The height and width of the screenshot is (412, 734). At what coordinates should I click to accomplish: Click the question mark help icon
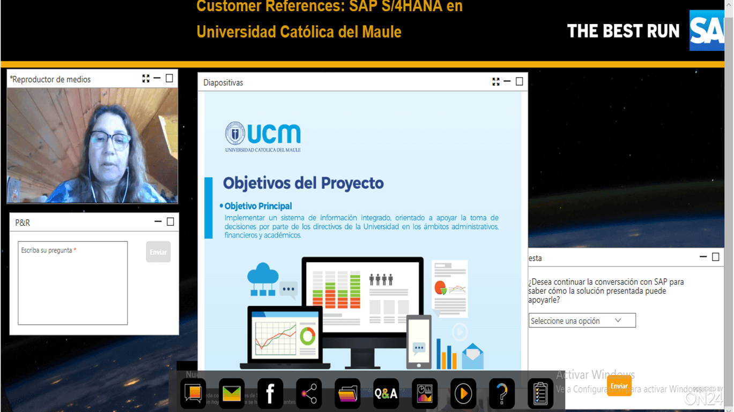[x=502, y=394]
